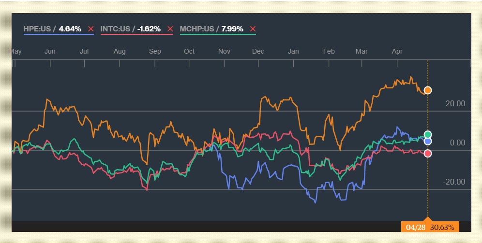482x243 pixels.
Task: Select the blue line endpoint marker
Action: tap(428, 142)
